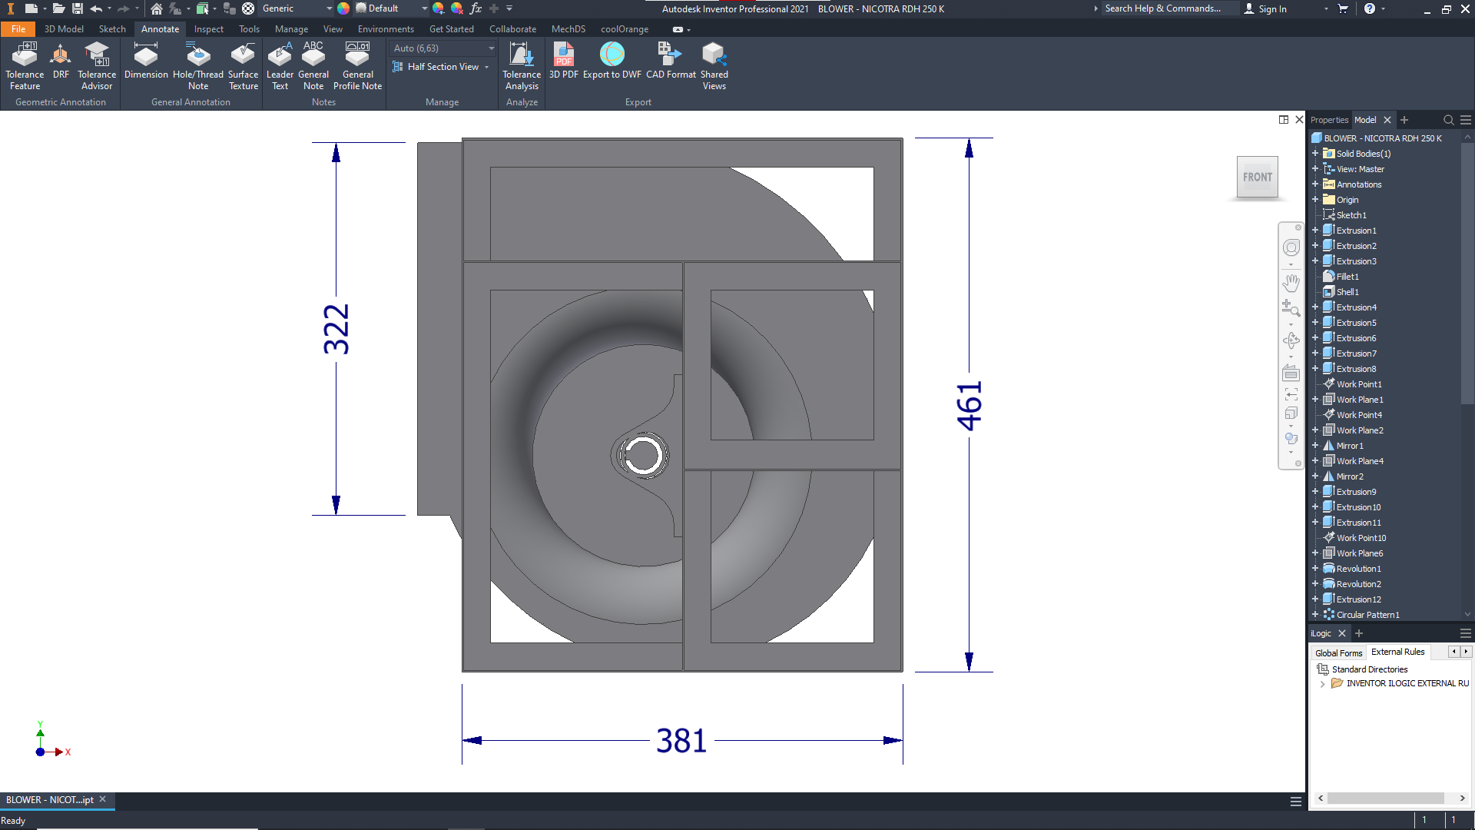1475x830 pixels.
Task: Click the FRONT face of the ViewCube
Action: pos(1258,177)
